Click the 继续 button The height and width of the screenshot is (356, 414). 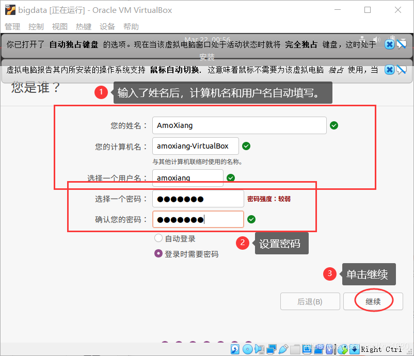[x=373, y=301]
